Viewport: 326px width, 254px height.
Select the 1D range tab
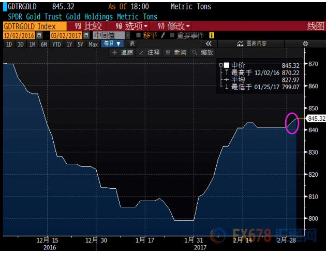9,44
